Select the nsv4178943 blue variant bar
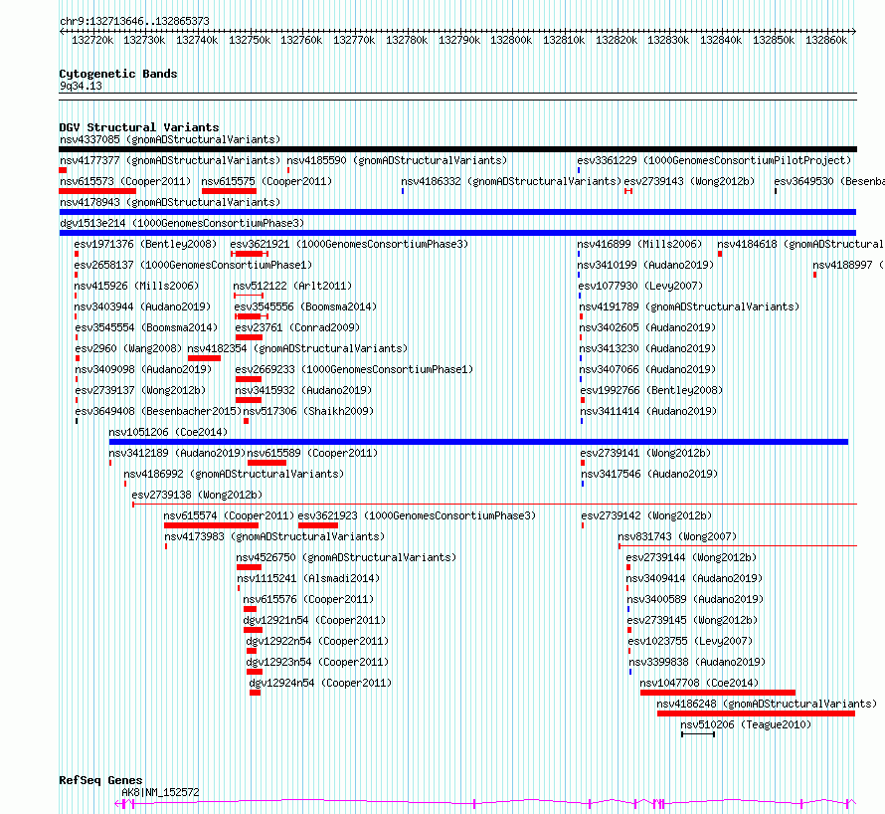This screenshot has height=814, width=885. click(x=457, y=212)
